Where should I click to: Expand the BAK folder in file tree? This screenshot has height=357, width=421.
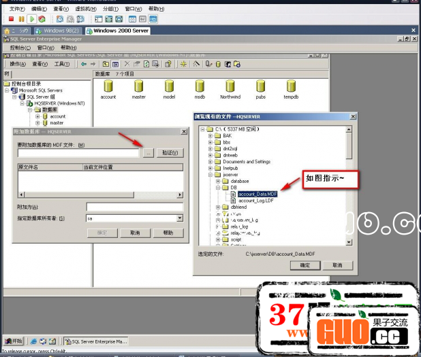tap(211, 136)
